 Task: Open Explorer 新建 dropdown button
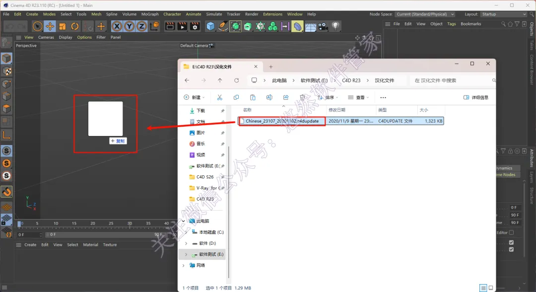194,97
